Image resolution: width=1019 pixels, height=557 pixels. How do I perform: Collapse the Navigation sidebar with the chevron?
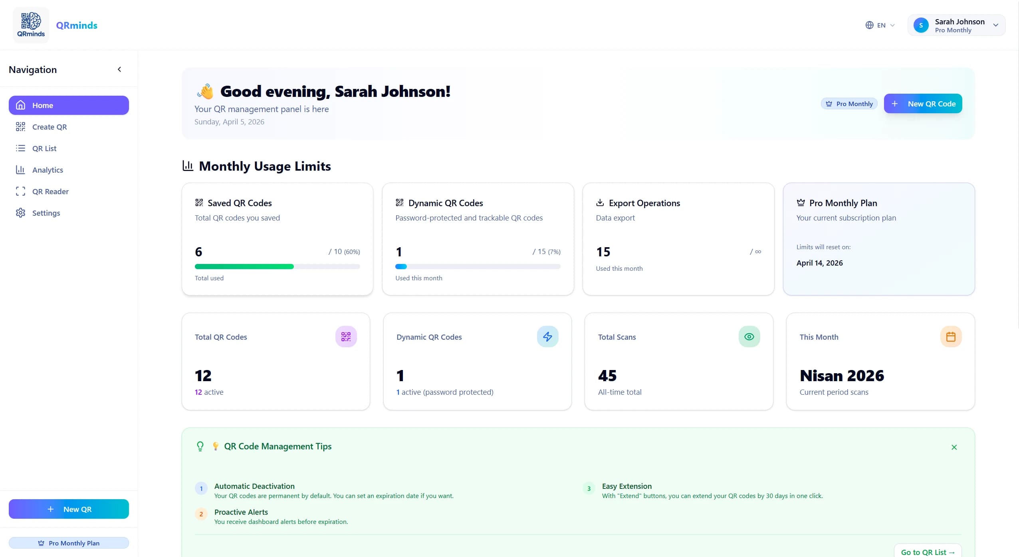(119, 69)
